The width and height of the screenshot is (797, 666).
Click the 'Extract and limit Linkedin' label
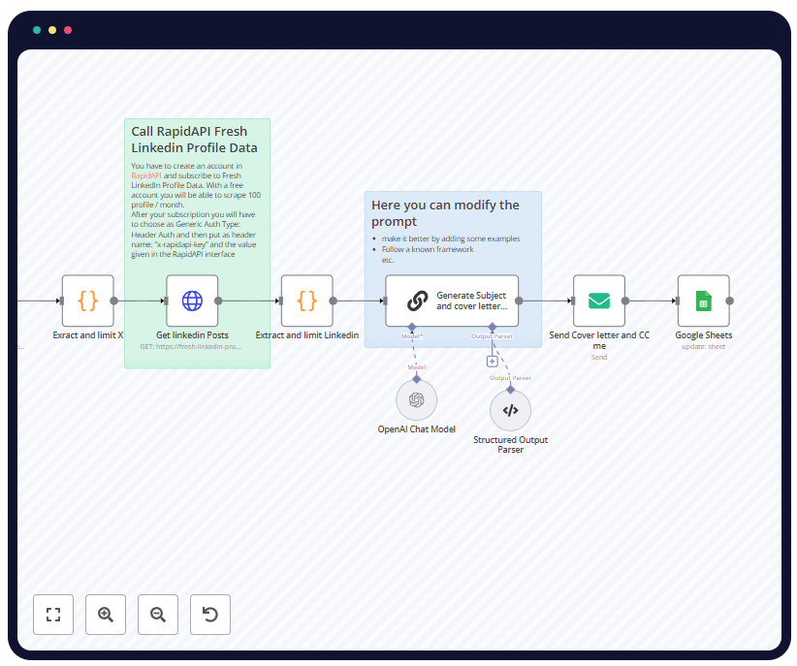click(x=307, y=335)
